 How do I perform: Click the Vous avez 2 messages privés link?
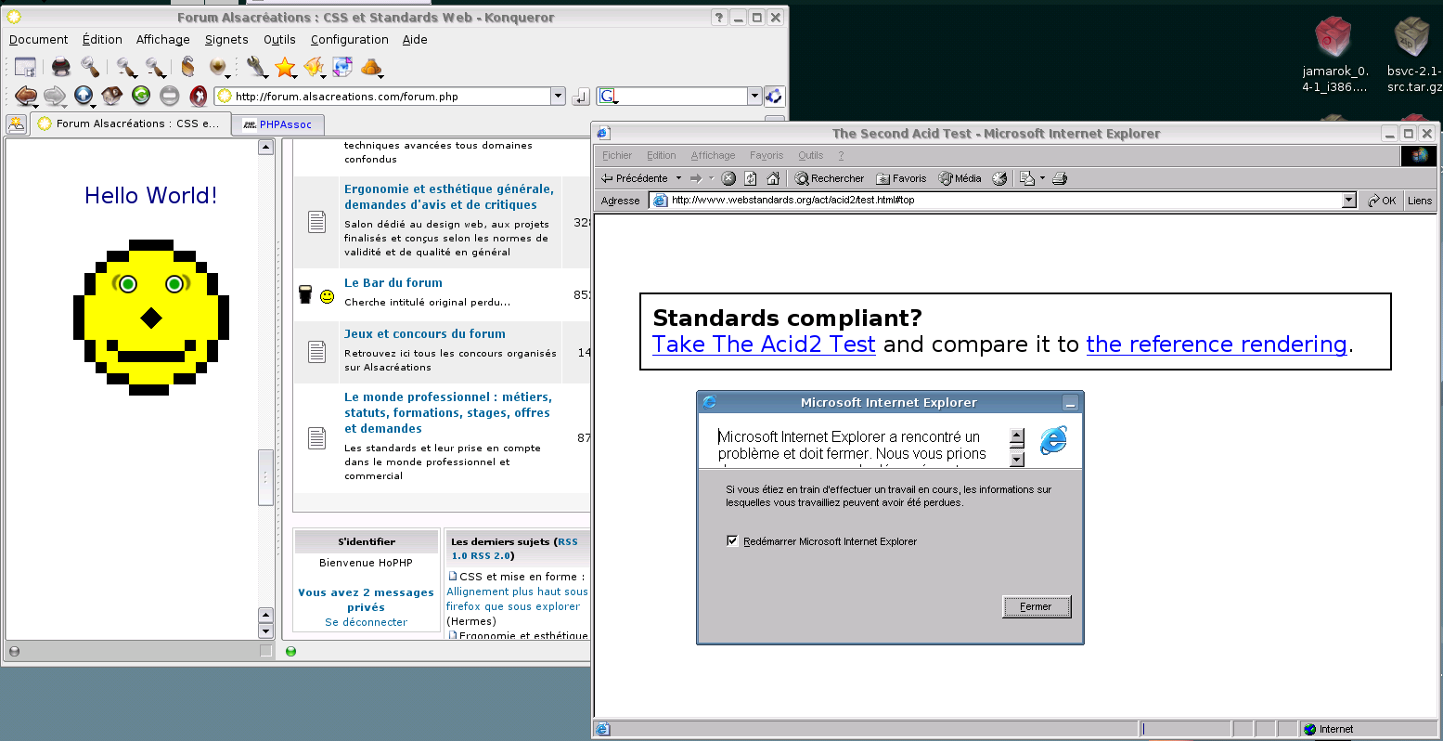point(366,600)
